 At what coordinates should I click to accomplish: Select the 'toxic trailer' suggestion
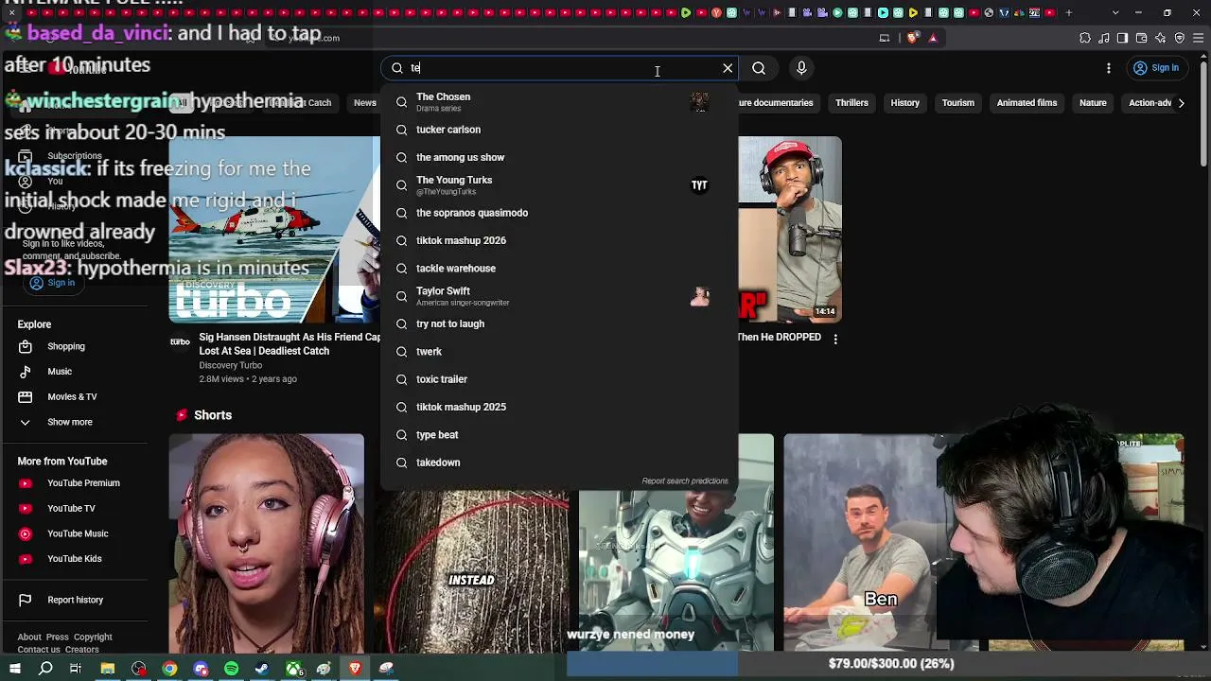pos(559,379)
